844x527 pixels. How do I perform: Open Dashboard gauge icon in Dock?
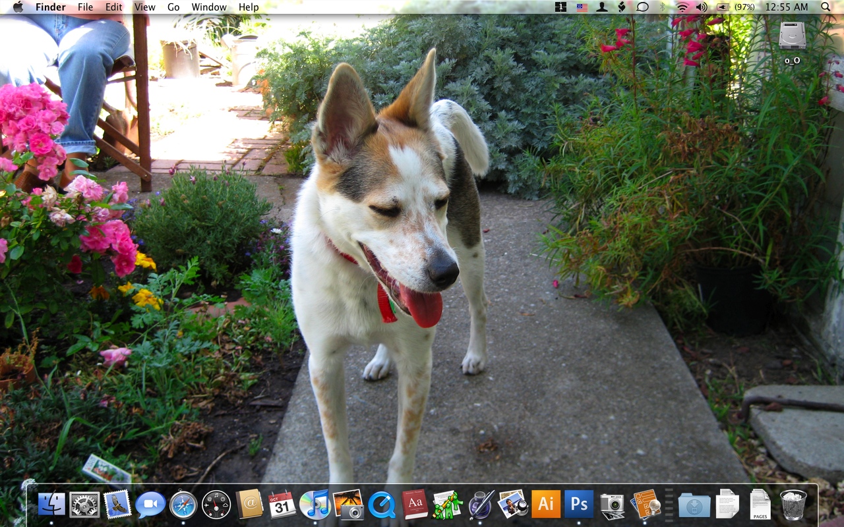click(216, 505)
